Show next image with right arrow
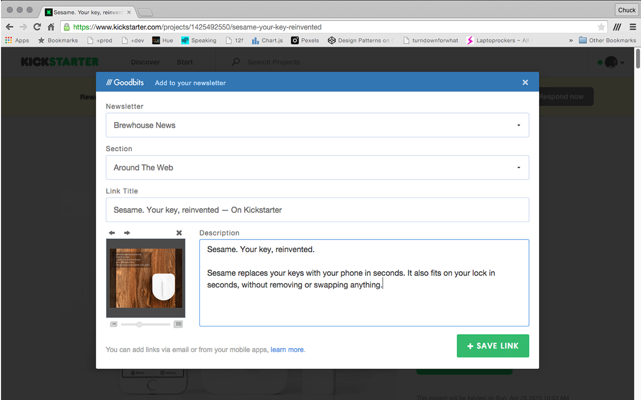 pos(127,233)
